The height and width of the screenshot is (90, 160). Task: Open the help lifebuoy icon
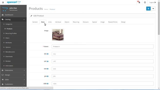pos(145,2)
